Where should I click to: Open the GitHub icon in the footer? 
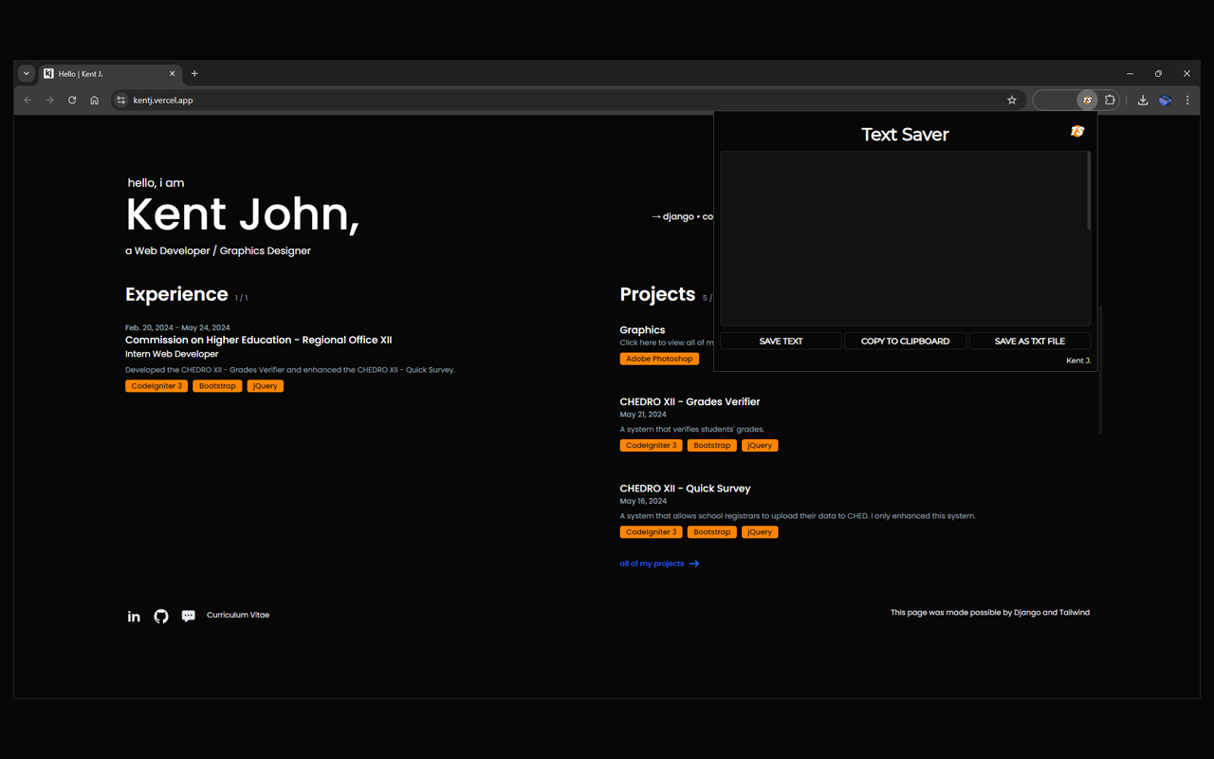coord(161,617)
